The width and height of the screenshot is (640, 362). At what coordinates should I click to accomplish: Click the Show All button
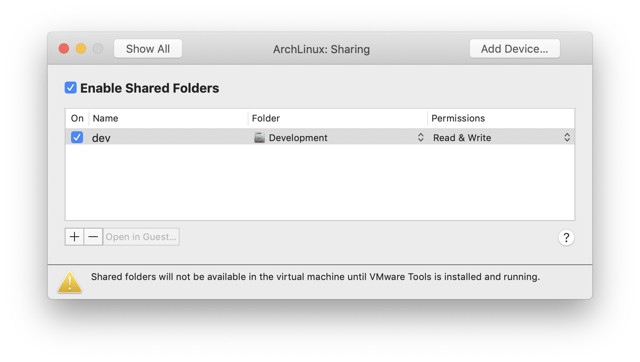(x=148, y=49)
